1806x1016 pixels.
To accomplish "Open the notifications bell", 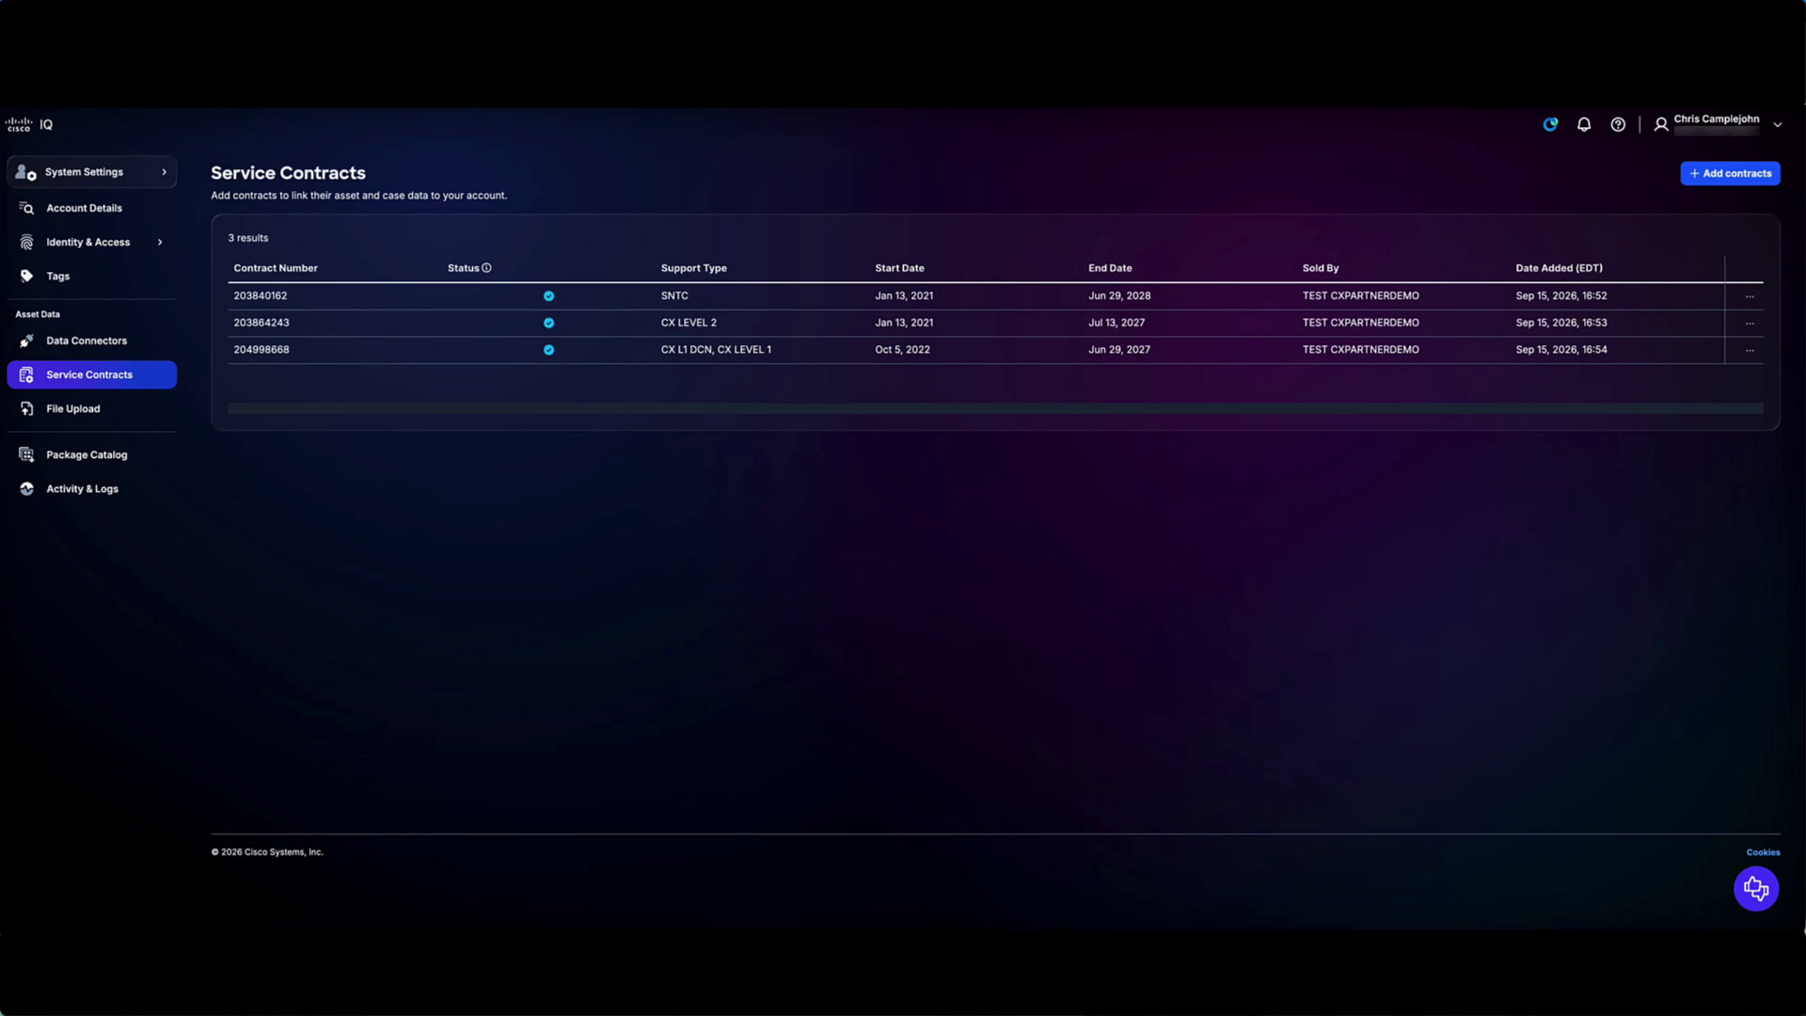I will (x=1584, y=124).
